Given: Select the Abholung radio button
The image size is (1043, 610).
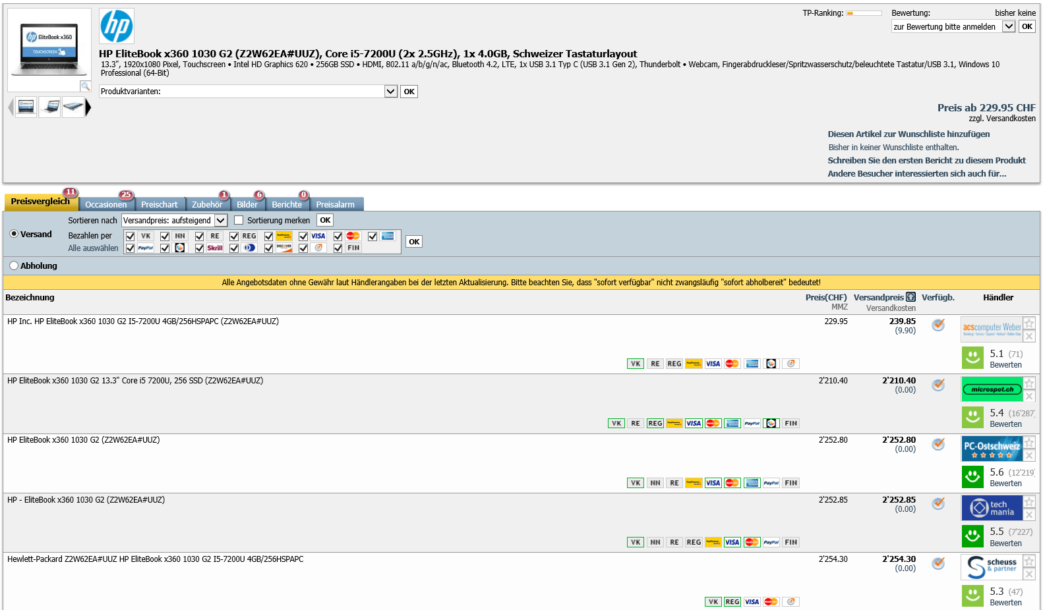Looking at the screenshot, I should pos(14,265).
